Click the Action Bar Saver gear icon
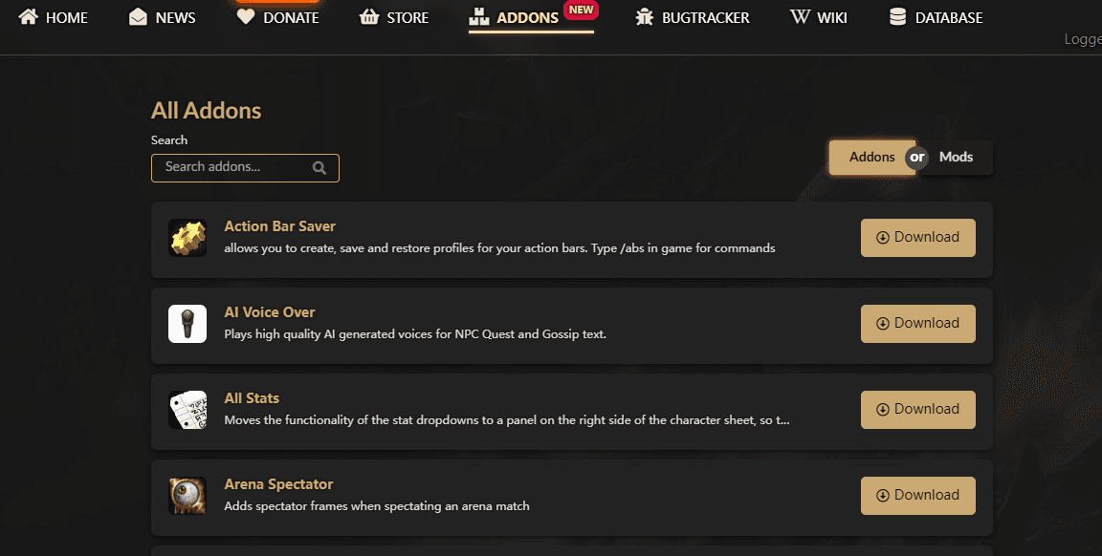Viewport: 1102px width, 556px height. click(x=187, y=238)
